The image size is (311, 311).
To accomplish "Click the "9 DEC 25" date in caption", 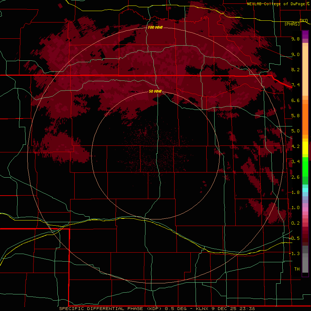I will click(223, 309).
